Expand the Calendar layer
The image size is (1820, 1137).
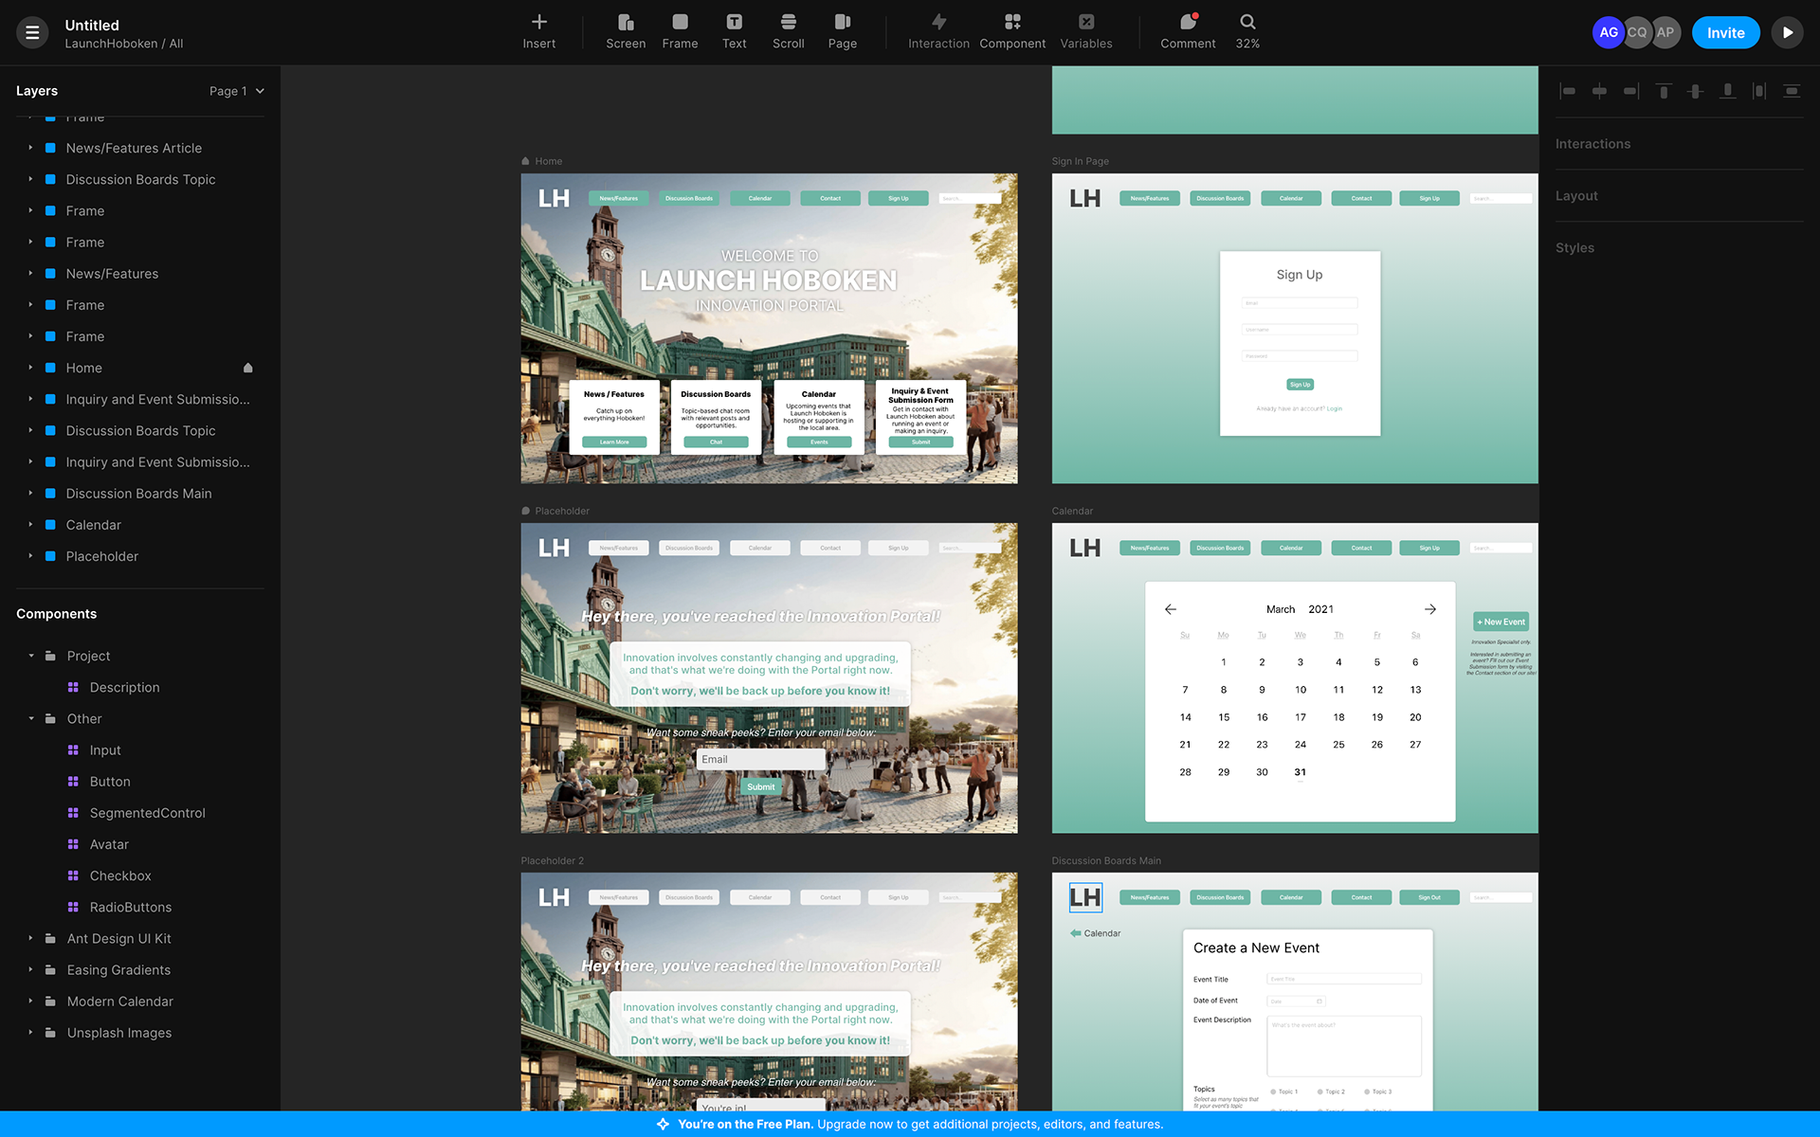click(x=30, y=525)
